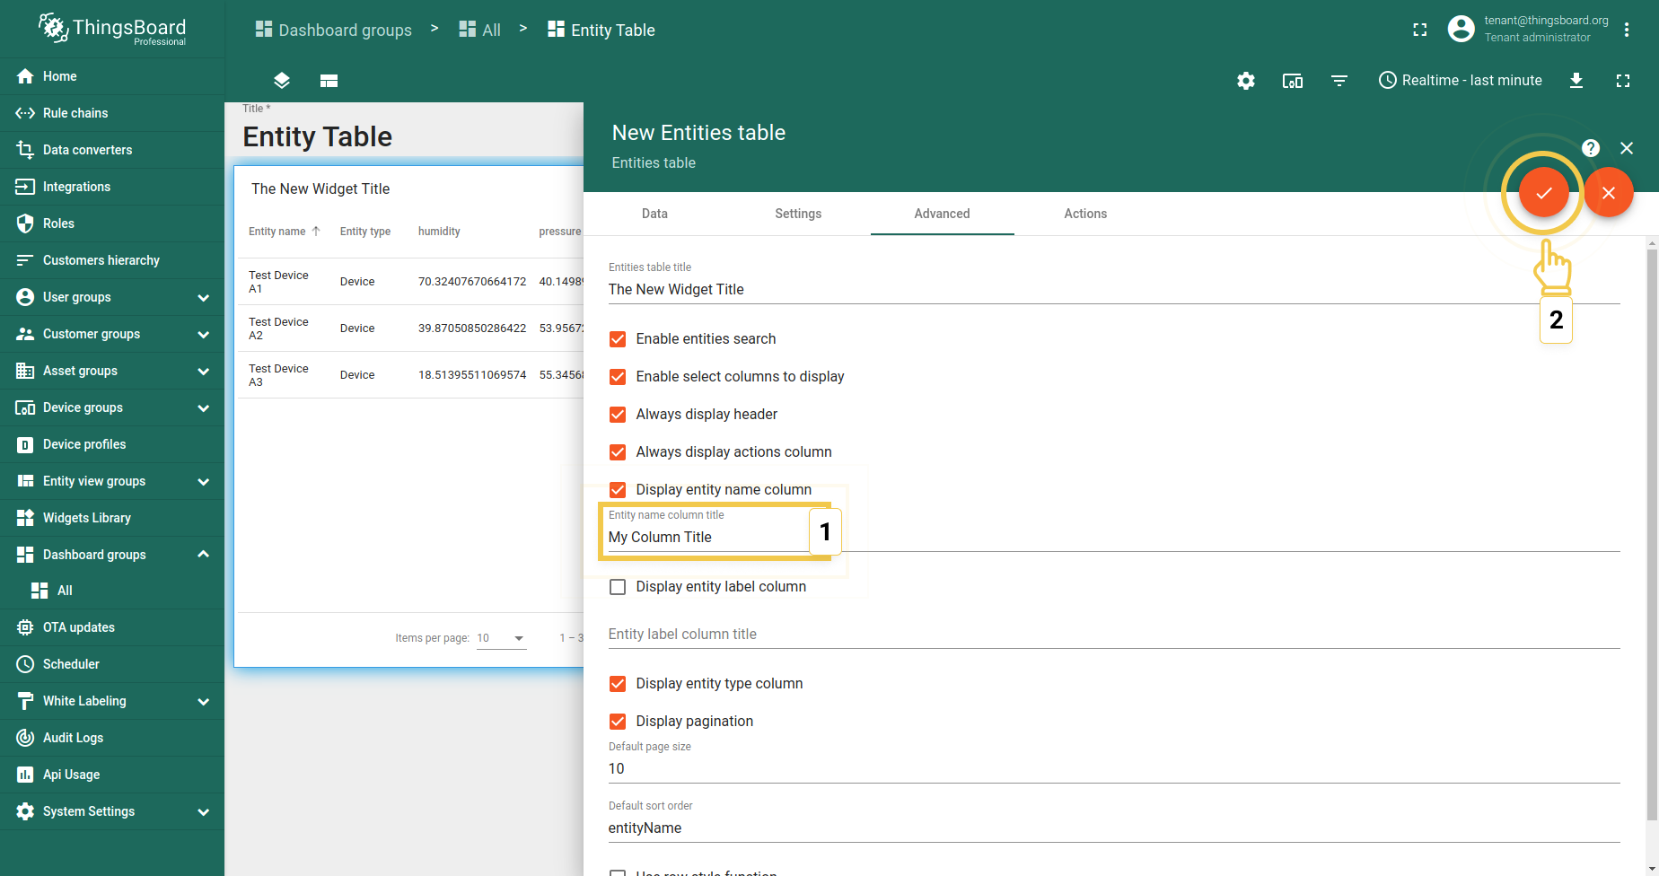Close the New Entities table panel
1659x876 pixels.
1627,148
